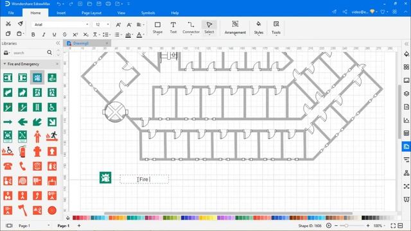Open the Page Layout tab
This screenshot has height=231, width=411.
coord(91,13)
